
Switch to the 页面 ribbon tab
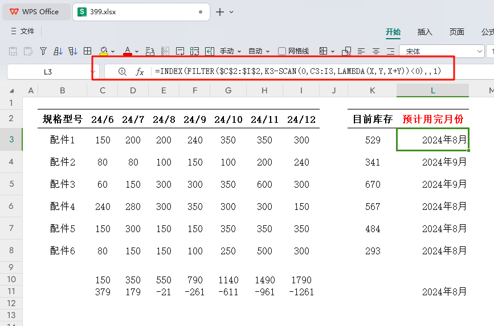(x=456, y=32)
